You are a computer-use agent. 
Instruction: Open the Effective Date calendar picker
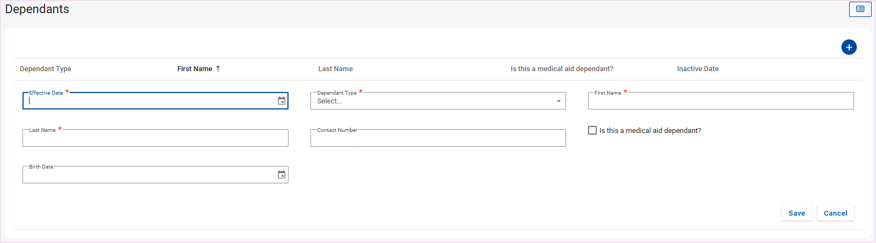pos(281,101)
